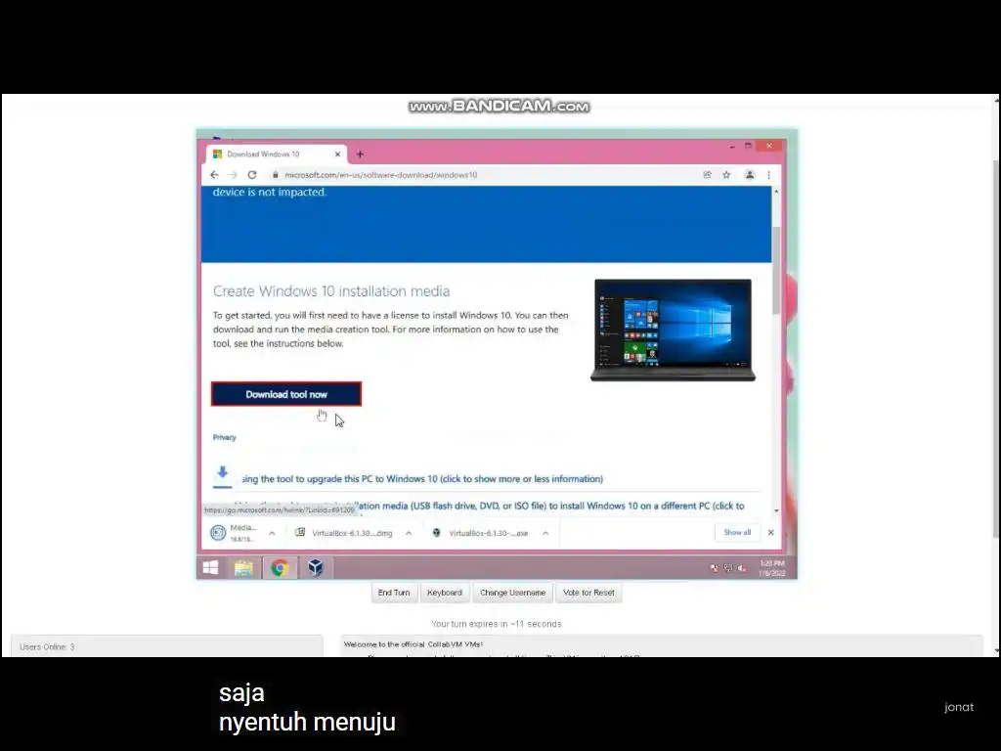Image resolution: width=1001 pixels, height=751 pixels.
Task: Close the downloads bar
Action: [x=770, y=532]
